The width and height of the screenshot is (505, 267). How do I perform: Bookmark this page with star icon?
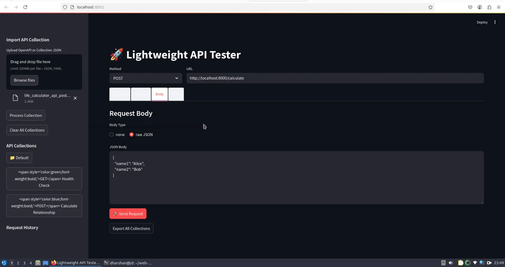[431, 7]
